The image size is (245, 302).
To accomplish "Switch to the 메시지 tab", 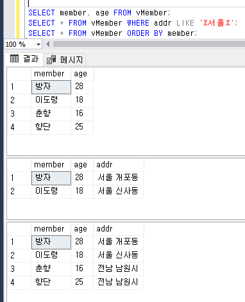I will coord(65,60).
